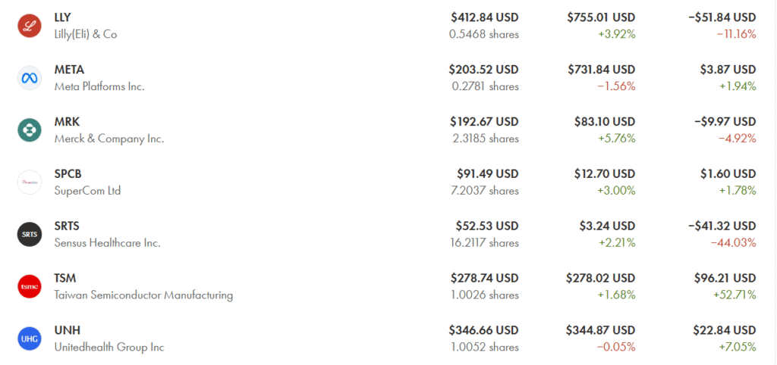This screenshot has height=365, width=777.
Task: Click the SuperCom company logo icon
Action: pos(30,182)
